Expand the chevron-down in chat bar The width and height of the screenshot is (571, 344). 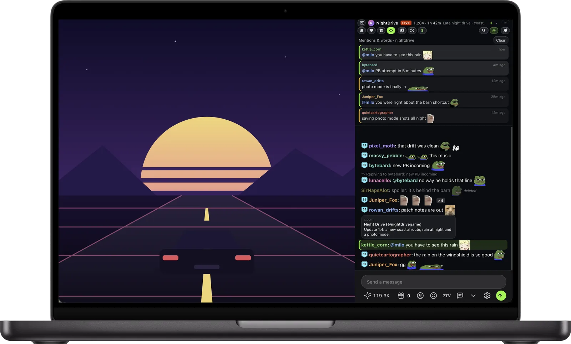point(473,296)
